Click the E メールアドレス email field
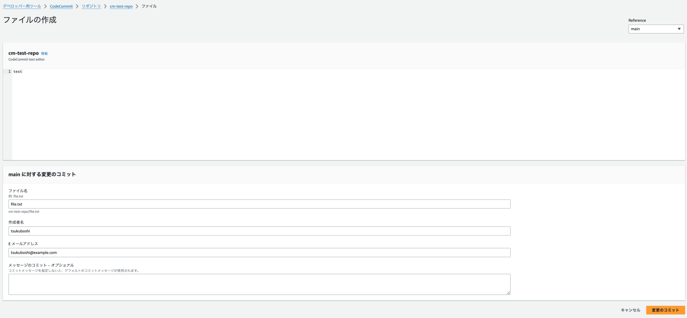687x318 pixels. [259, 252]
